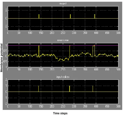Click the "output" plot title
This screenshot has height=115, width=123.
coord(63,3)
